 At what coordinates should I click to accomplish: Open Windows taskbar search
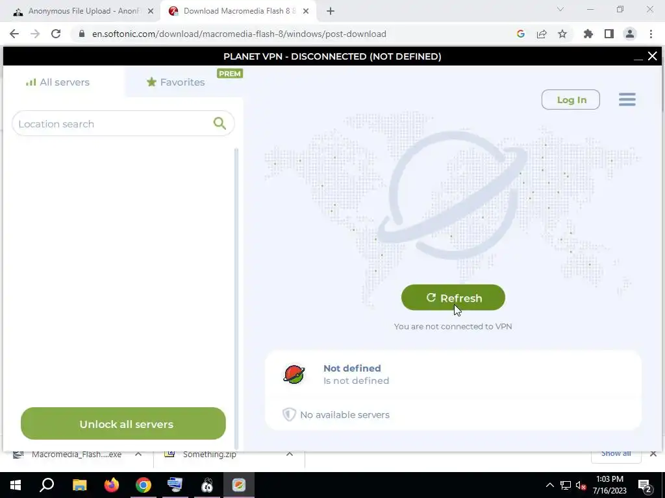point(47,485)
